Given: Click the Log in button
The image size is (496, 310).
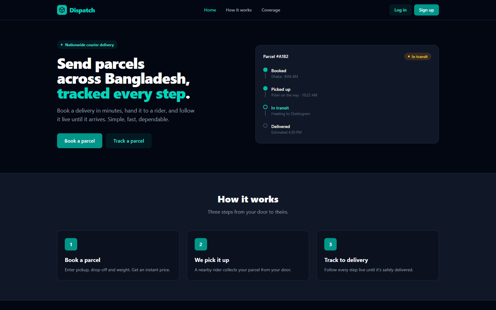Looking at the screenshot, I should pyautogui.click(x=401, y=10).
